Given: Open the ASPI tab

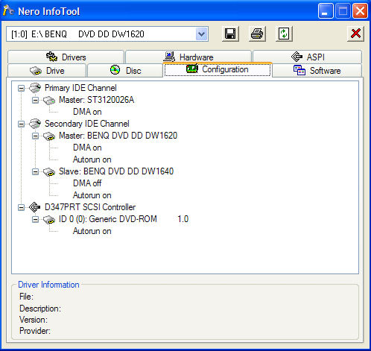Looking at the screenshot, I should pyautogui.click(x=308, y=57).
